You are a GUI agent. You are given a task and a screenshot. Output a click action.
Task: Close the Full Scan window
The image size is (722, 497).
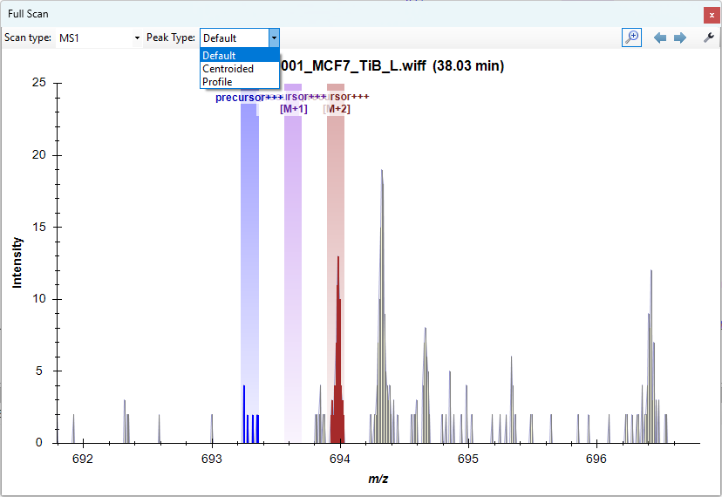pyautogui.click(x=712, y=15)
